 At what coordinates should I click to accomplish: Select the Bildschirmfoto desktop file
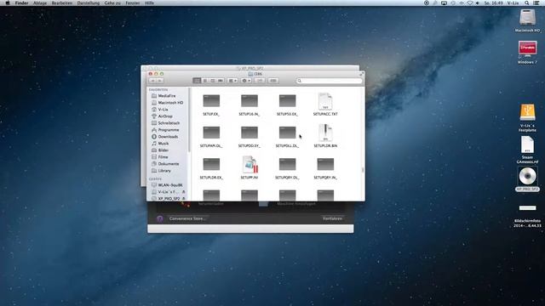tap(527, 209)
